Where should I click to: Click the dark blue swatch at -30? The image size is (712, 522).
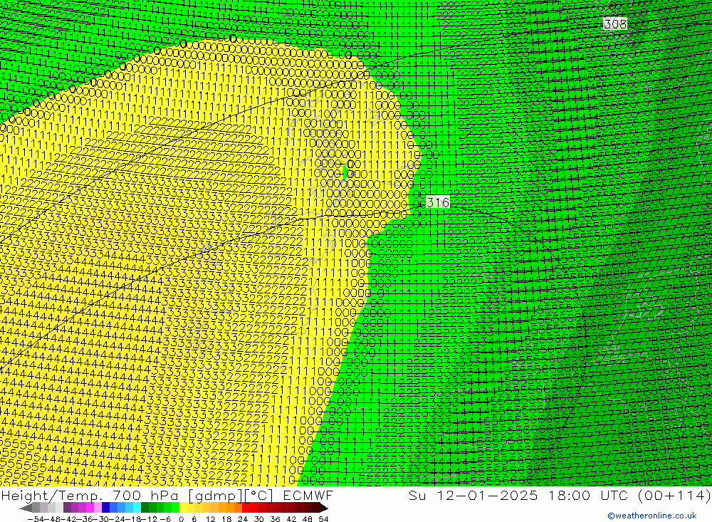pyautogui.click(x=107, y=508)
